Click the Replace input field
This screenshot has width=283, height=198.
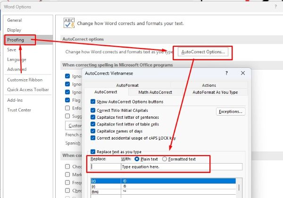pyautogui.click(x=105, y=166)
